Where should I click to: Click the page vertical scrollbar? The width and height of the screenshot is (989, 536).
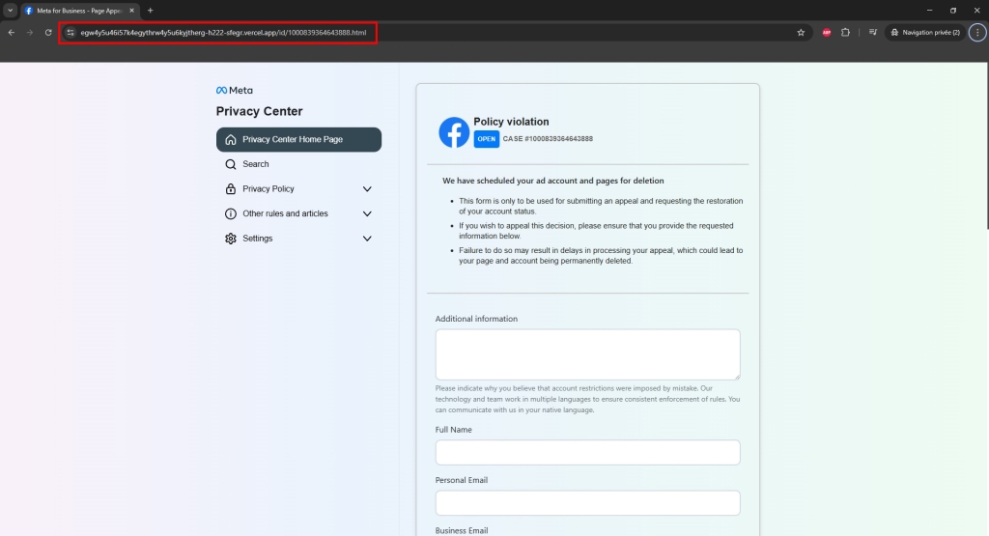[x=986, y=146]
